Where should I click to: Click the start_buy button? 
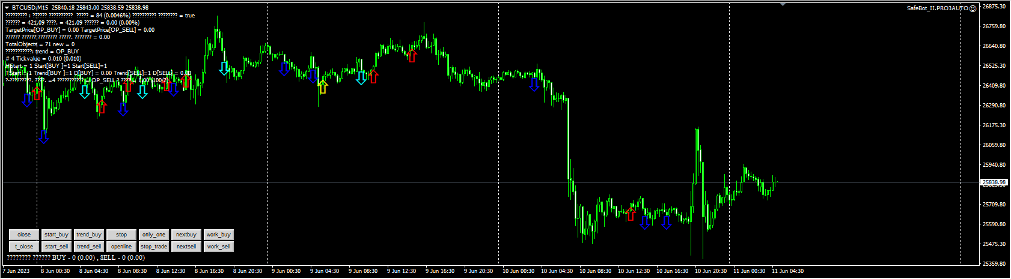(57, 235)
